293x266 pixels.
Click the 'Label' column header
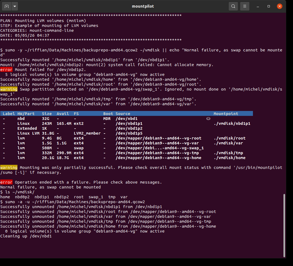pos(9,113)
